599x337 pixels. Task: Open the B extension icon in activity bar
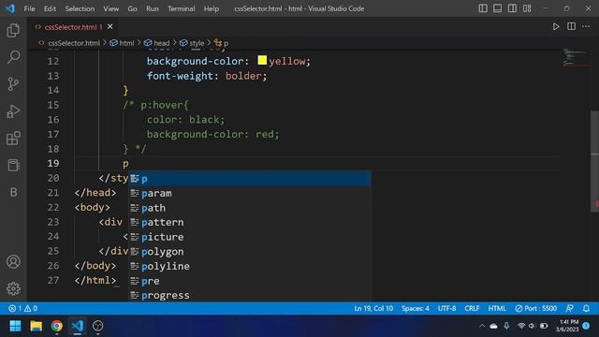(x=13, y=192)
